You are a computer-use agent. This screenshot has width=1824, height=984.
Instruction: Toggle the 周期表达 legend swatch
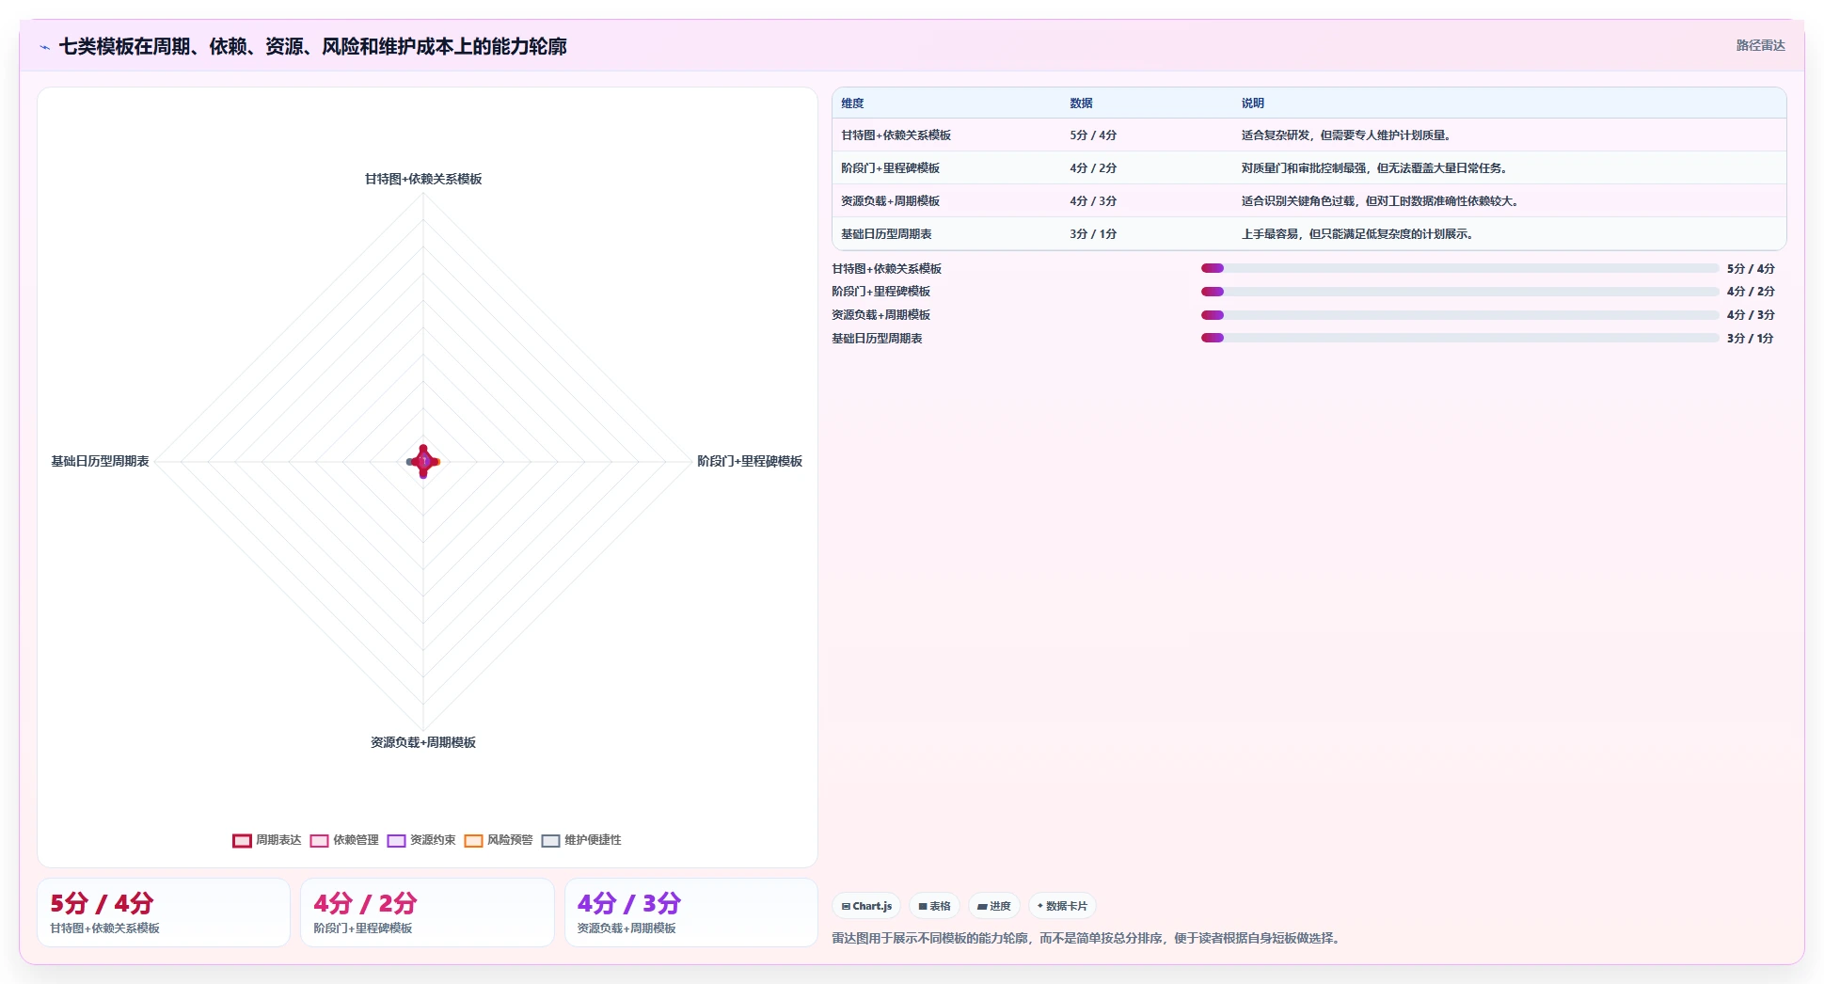pyautogui.click(x=242, y=840)
